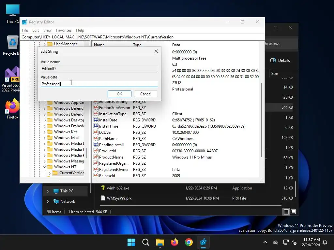Click the registry address bar path

click(142, 37)
